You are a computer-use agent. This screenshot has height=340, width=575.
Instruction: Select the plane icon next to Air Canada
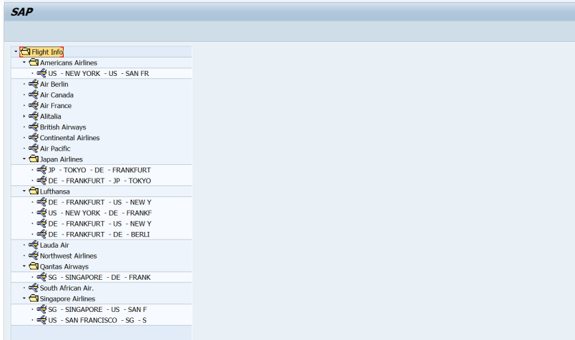[34, 94]
